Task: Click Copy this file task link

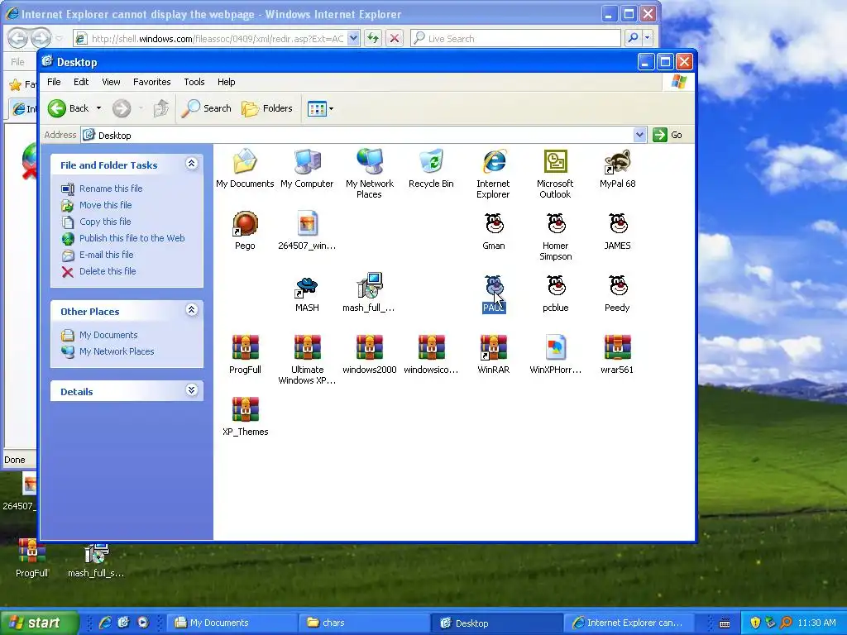Action: coord(105,222)
